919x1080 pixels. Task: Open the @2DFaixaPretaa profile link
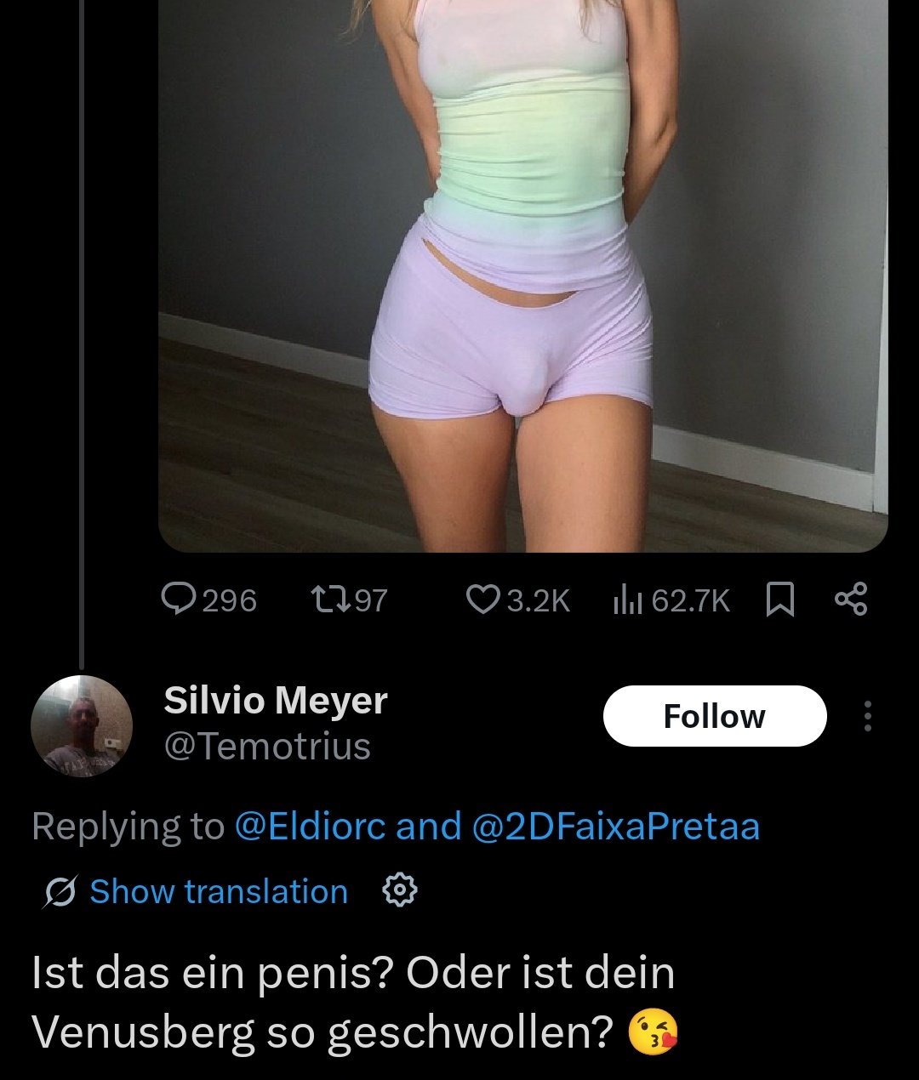[x=614, y=827]
